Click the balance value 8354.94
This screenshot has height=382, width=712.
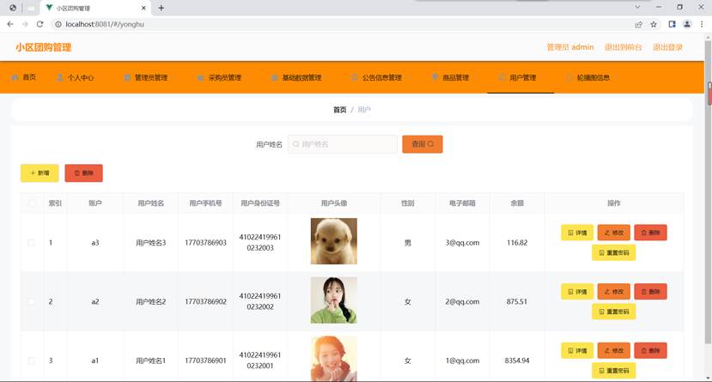pos(517,361)
